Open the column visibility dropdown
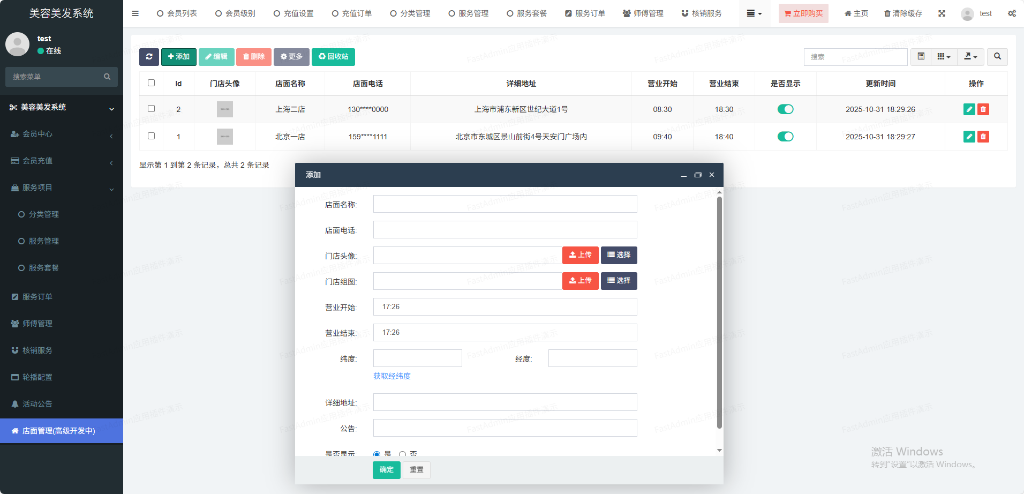1024x494 pixels. click(x=944, y=57)
